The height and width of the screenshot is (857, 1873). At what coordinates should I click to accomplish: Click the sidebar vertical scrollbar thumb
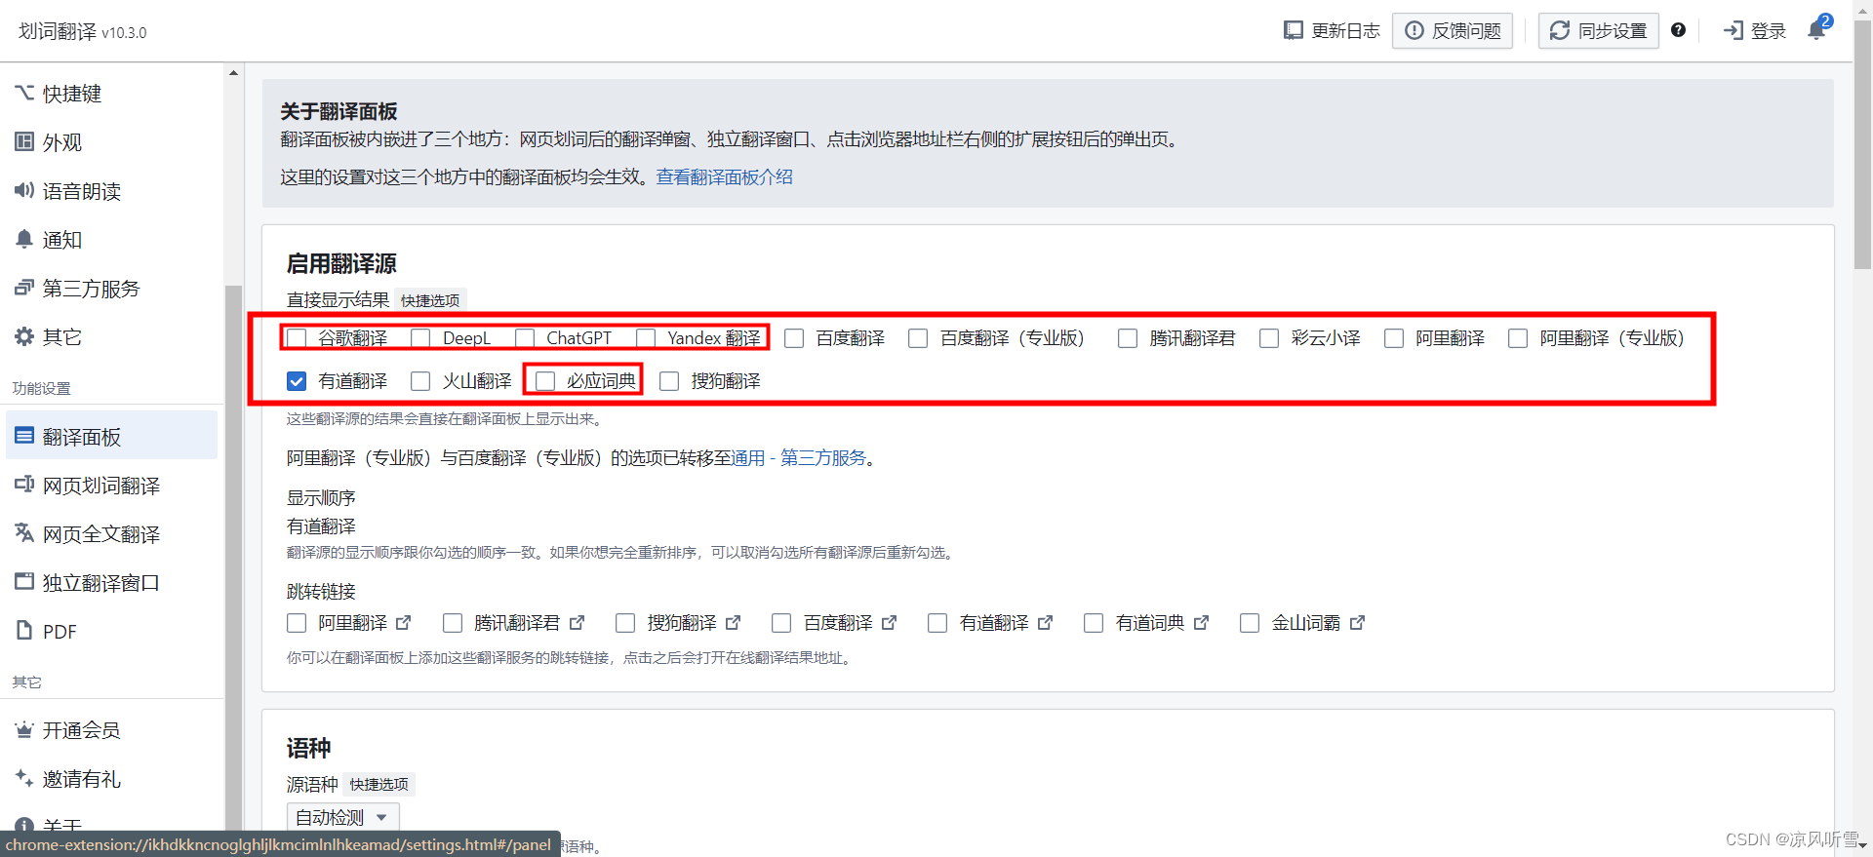tap(233, 556)
